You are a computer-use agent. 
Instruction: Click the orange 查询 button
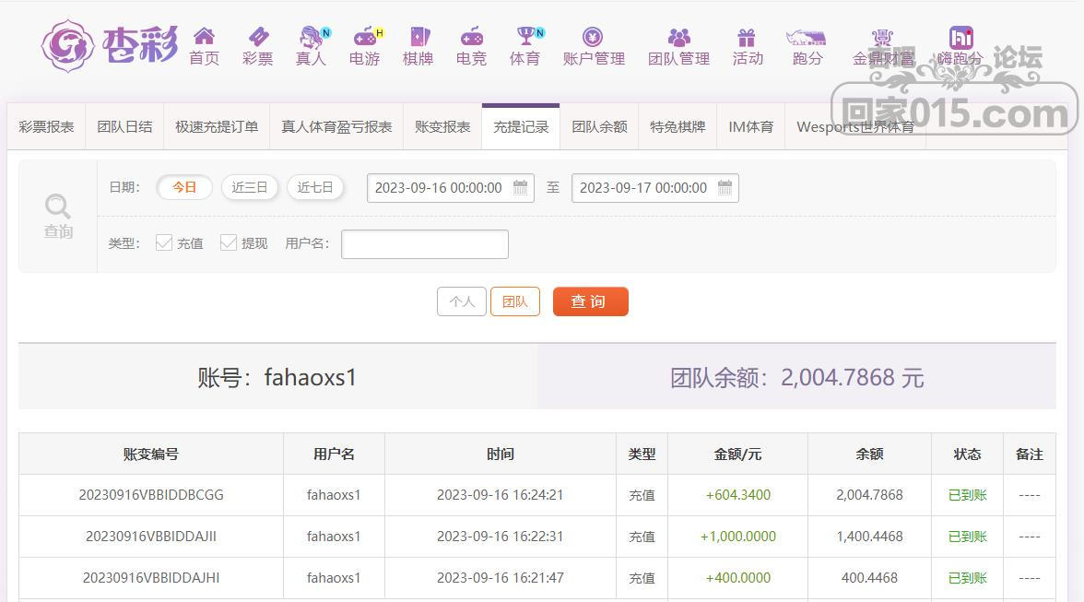point(590,302)
